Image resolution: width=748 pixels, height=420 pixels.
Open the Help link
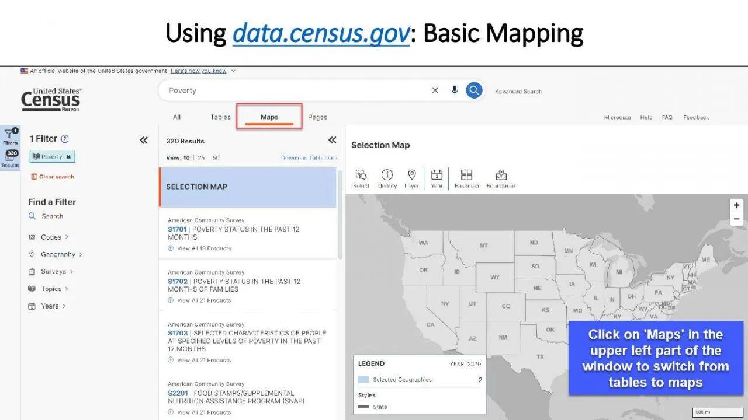(646, 117)
